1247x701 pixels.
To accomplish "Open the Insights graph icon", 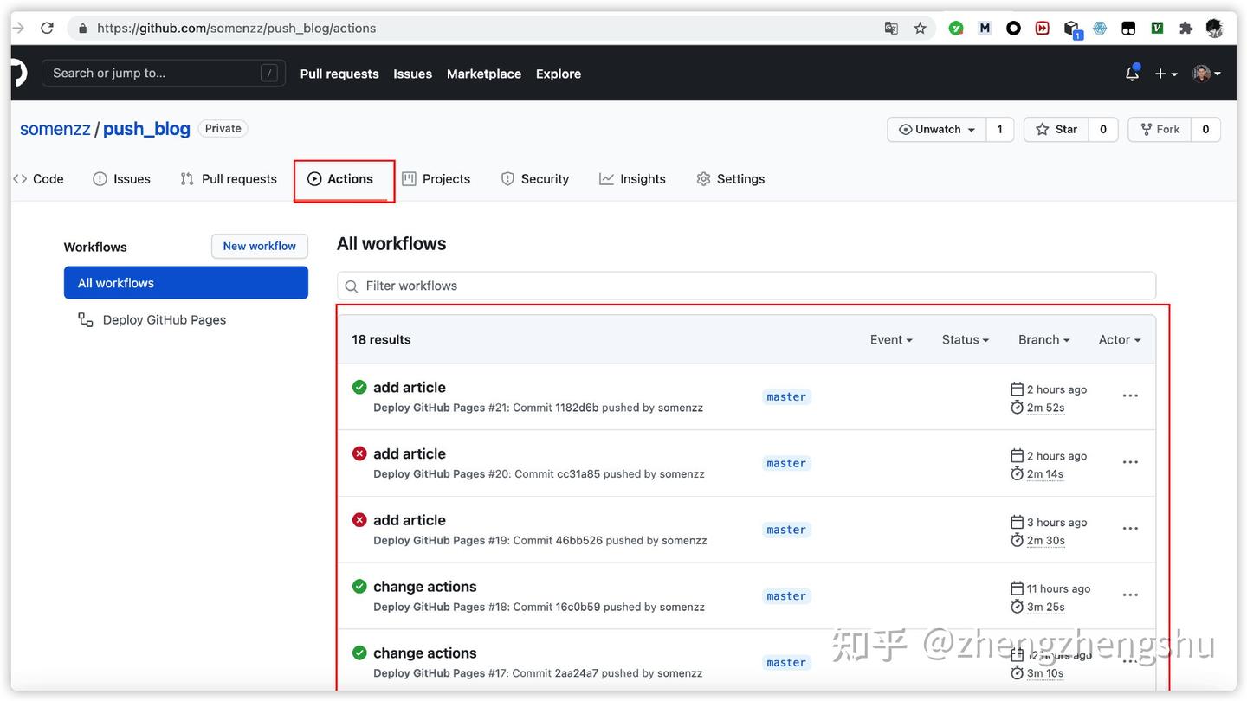I will click(605, 178).
